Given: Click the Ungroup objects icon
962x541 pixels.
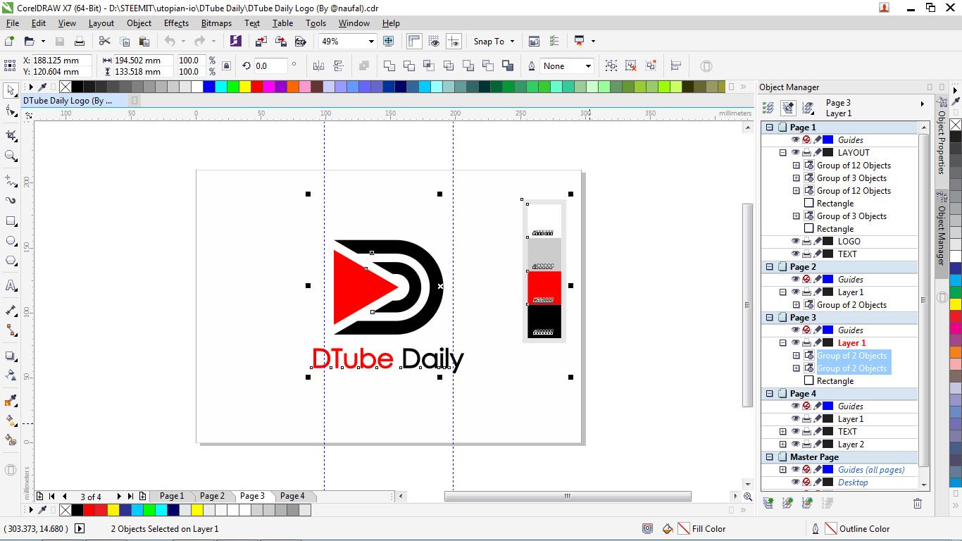Looking at the screenshot, I should [x=631, y=66].
